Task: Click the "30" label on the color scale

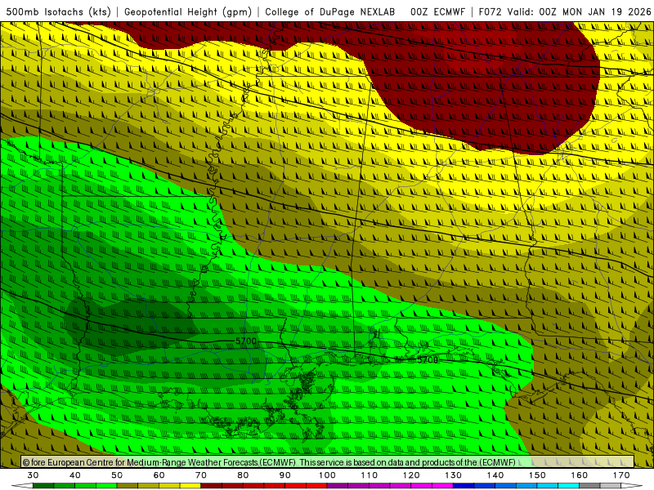Action: (x=33, y=475)
